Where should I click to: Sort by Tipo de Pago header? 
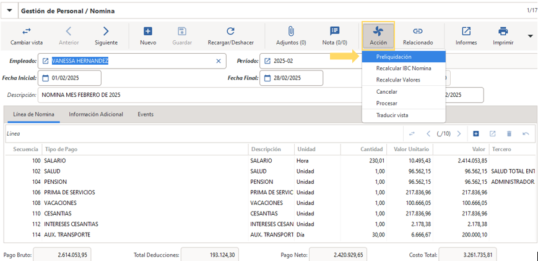point(144,149)
